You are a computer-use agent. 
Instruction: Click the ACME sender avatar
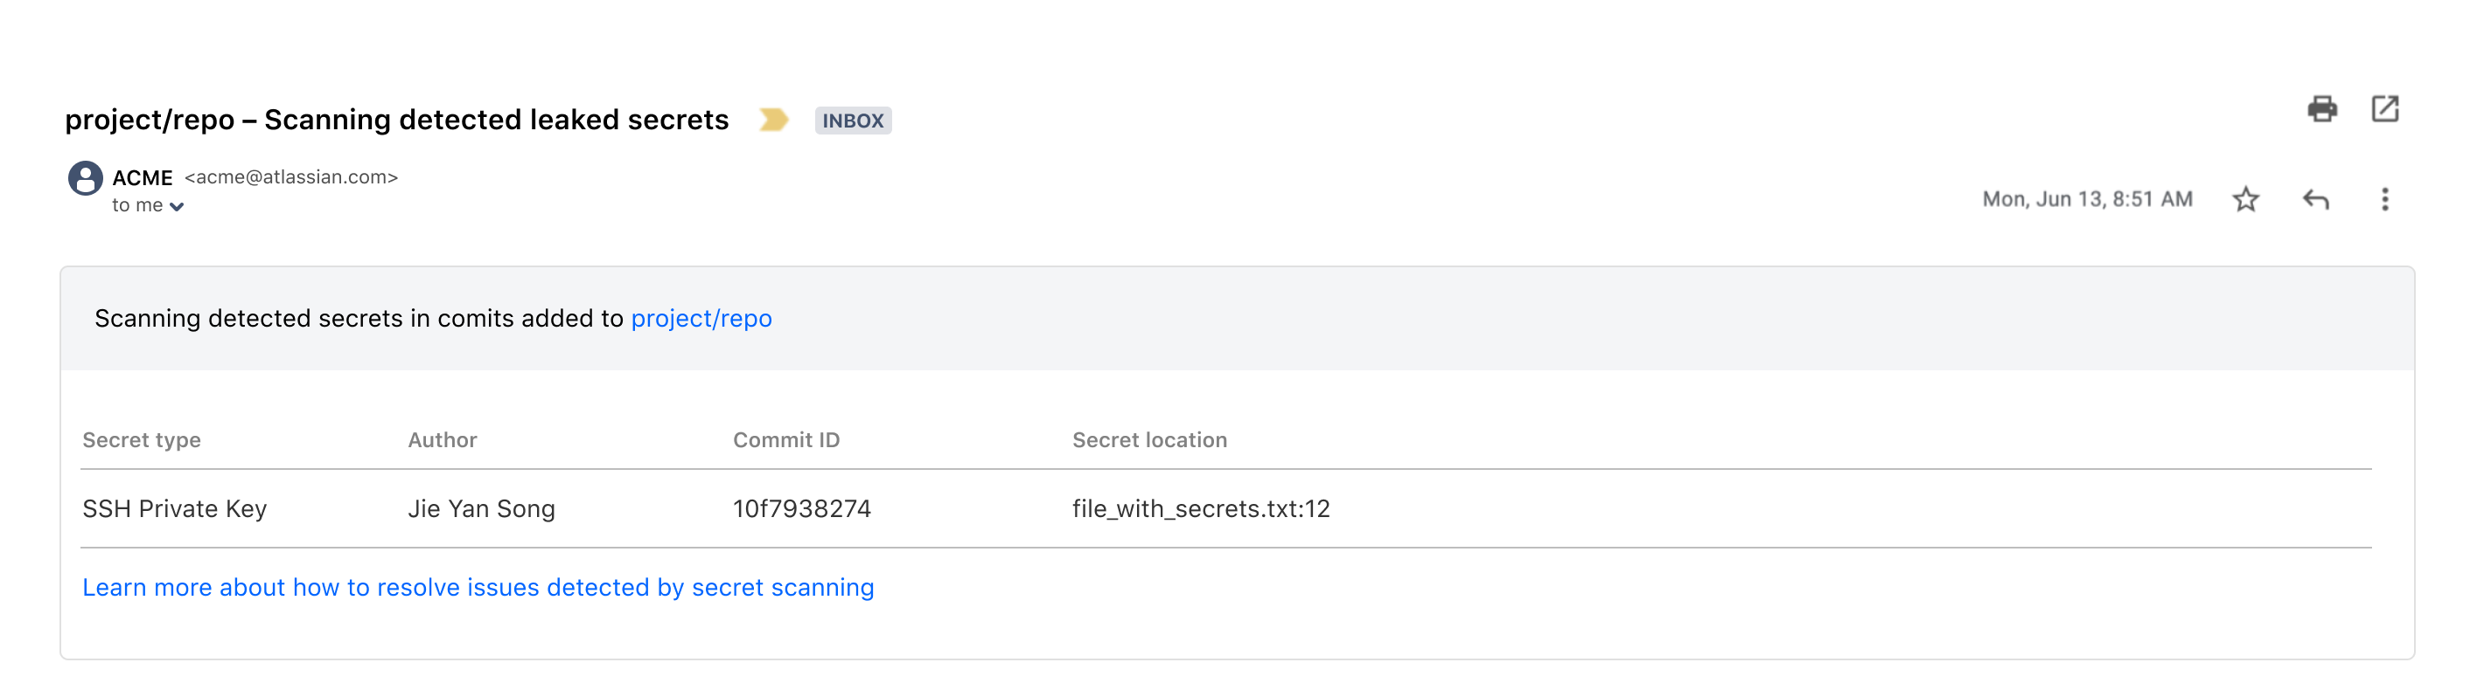86,178
